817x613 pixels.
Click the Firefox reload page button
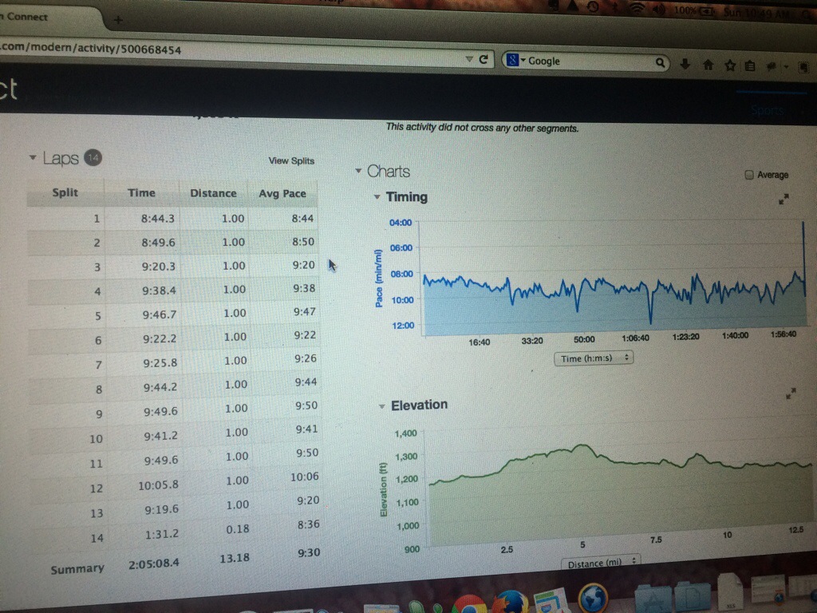pos(483,60)
